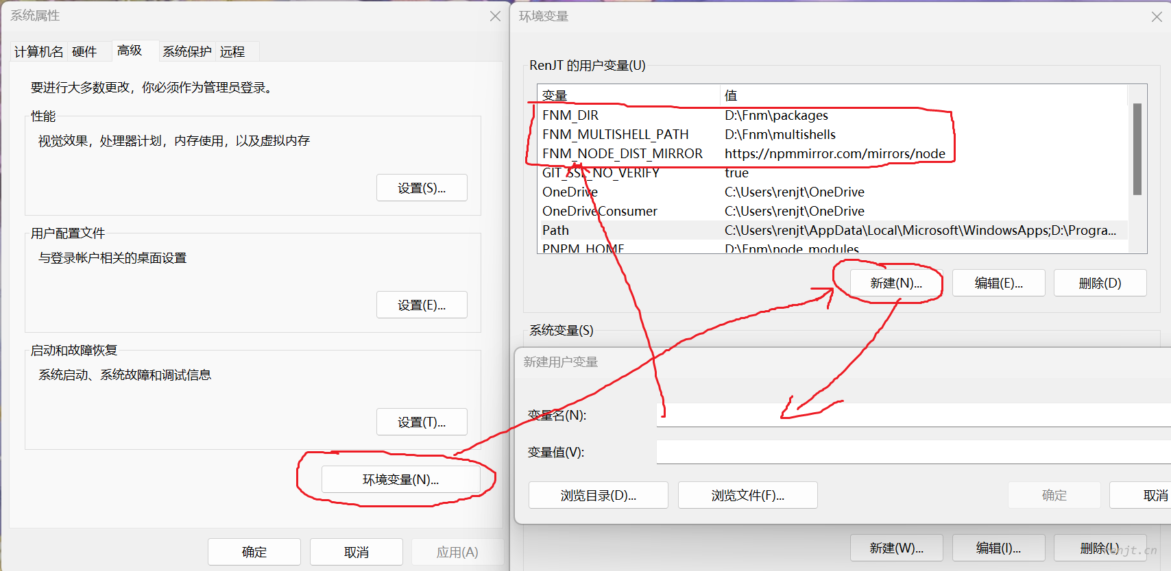Image resolution: width=1171 pixels, height=571 pixels.
Task: Click the 变量 column header
Action: tap(629, 95)
